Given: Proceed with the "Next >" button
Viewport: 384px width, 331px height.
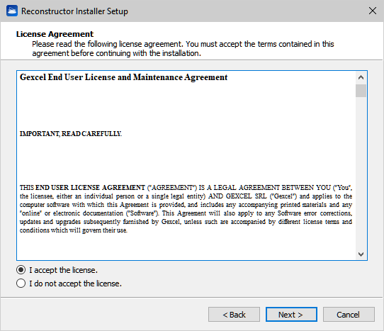Looking at the screenshot, I should [x=291, y=314].
